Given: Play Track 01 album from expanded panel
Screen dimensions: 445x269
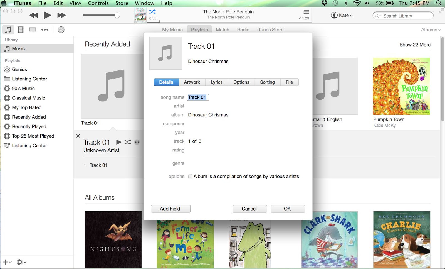Looking at the screenshot, I should 119,142.
